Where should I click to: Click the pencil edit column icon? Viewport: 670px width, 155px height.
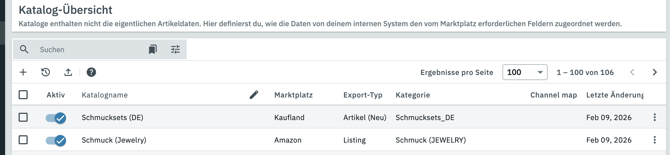(x=254, y=95)
